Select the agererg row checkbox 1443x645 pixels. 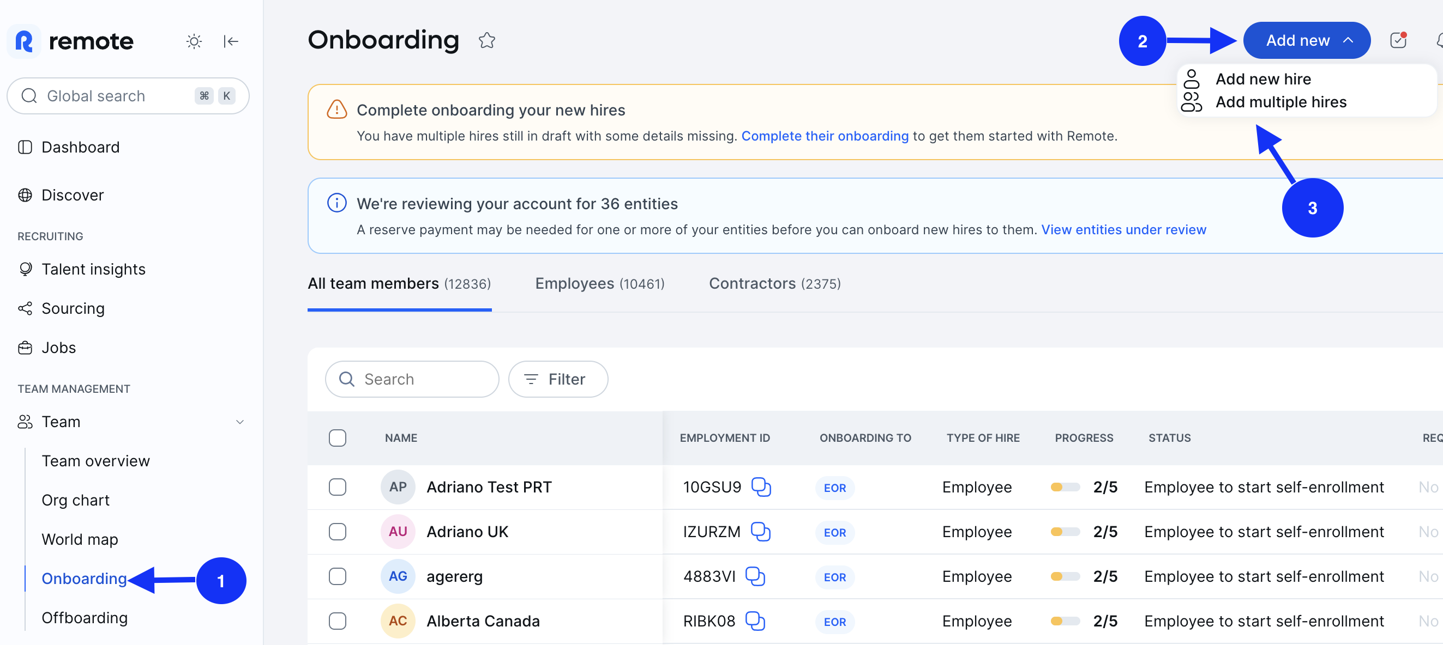337,576
